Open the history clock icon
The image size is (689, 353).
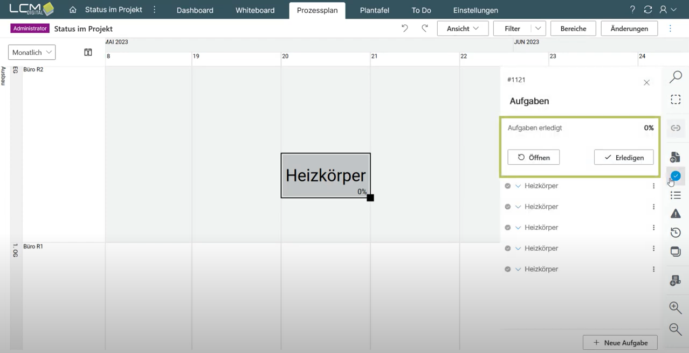(675, 232)
